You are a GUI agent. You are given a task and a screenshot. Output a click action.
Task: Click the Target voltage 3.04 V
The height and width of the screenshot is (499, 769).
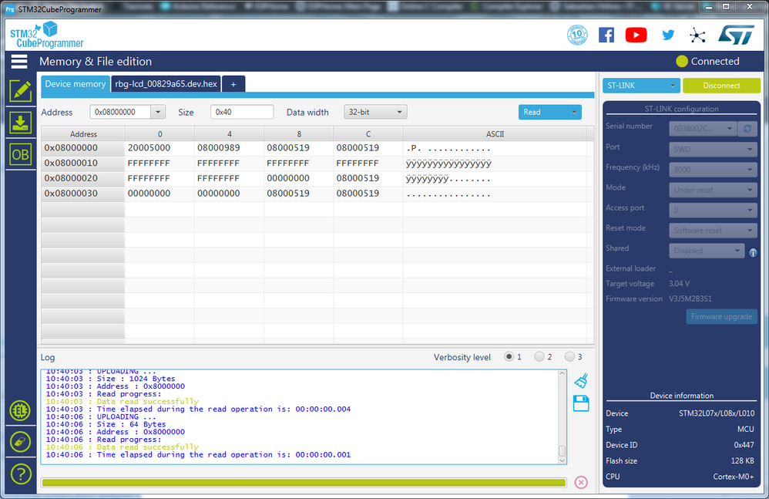(680, 284)
